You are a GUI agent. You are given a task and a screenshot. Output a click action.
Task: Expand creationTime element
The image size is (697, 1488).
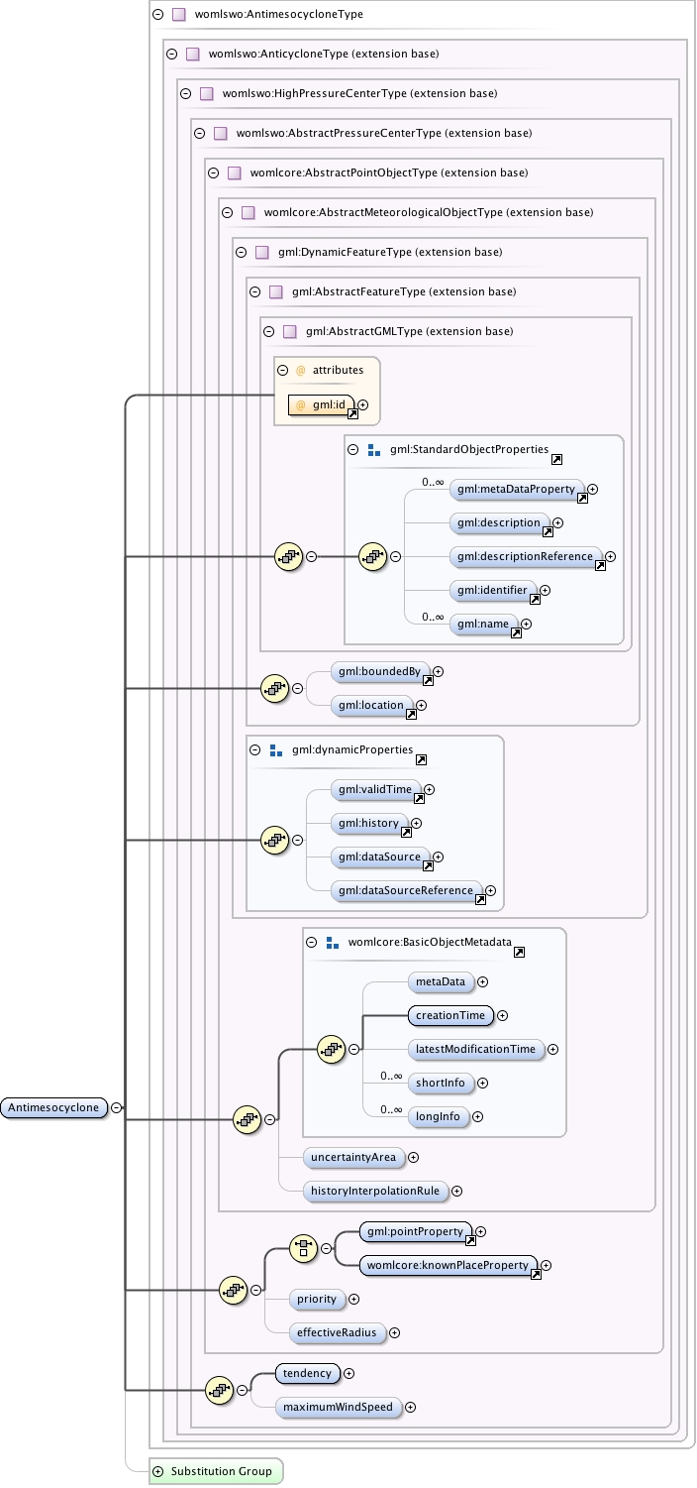click(502, 1015)
